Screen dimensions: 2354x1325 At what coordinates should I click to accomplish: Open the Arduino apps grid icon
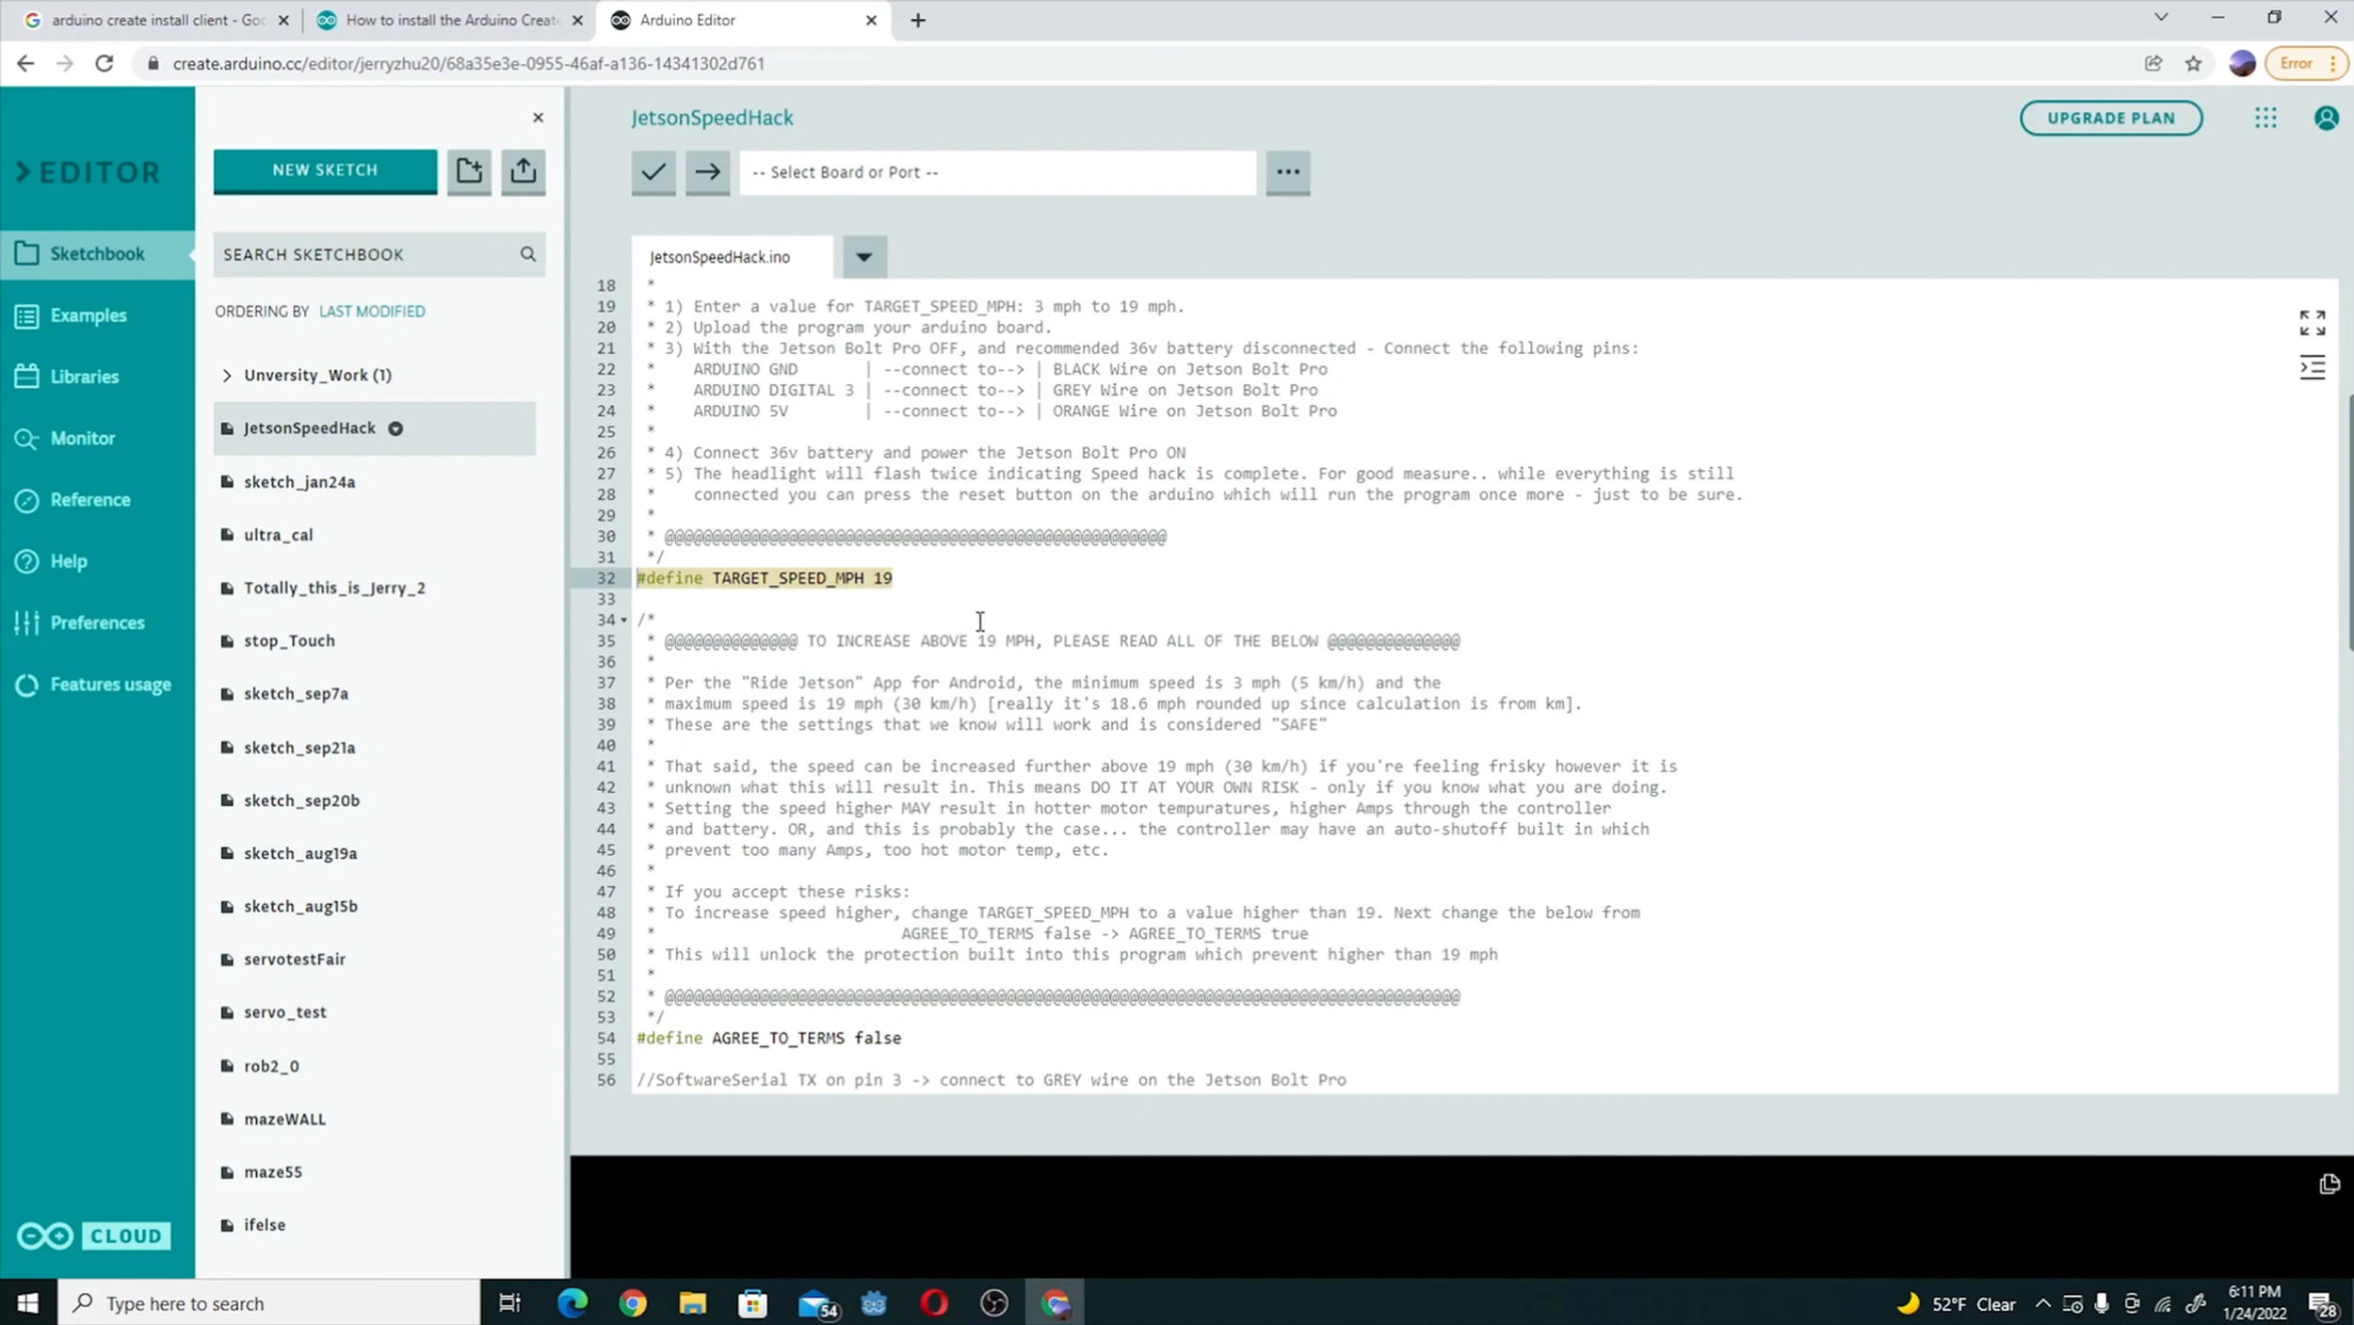point(2265,118)
